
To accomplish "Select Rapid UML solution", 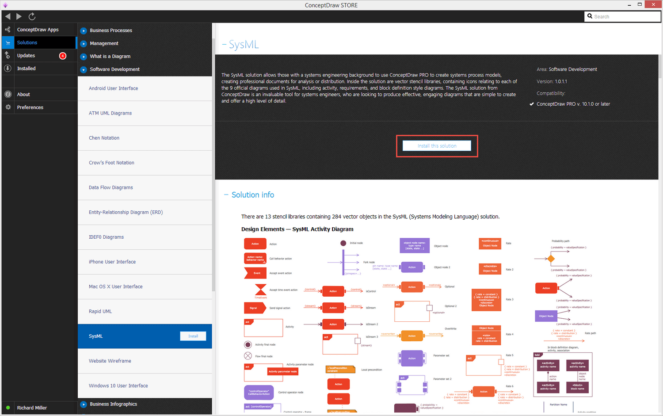I will click(145, 311).
